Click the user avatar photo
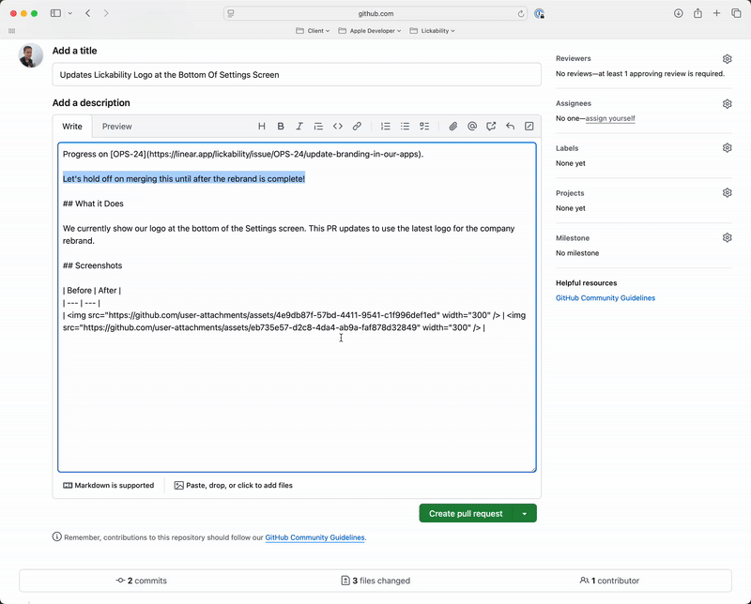This screenshot has height=604, width=751. (x=31, y=55)
